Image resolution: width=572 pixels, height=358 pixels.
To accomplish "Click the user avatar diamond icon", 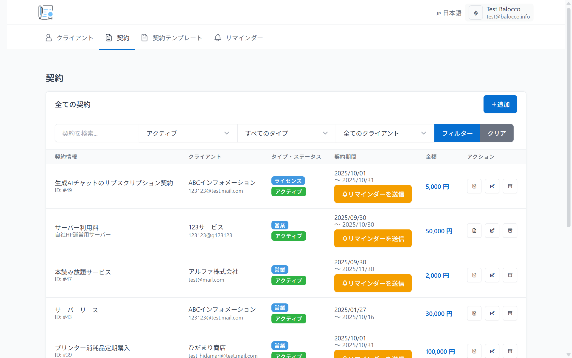I will (475, 13).
